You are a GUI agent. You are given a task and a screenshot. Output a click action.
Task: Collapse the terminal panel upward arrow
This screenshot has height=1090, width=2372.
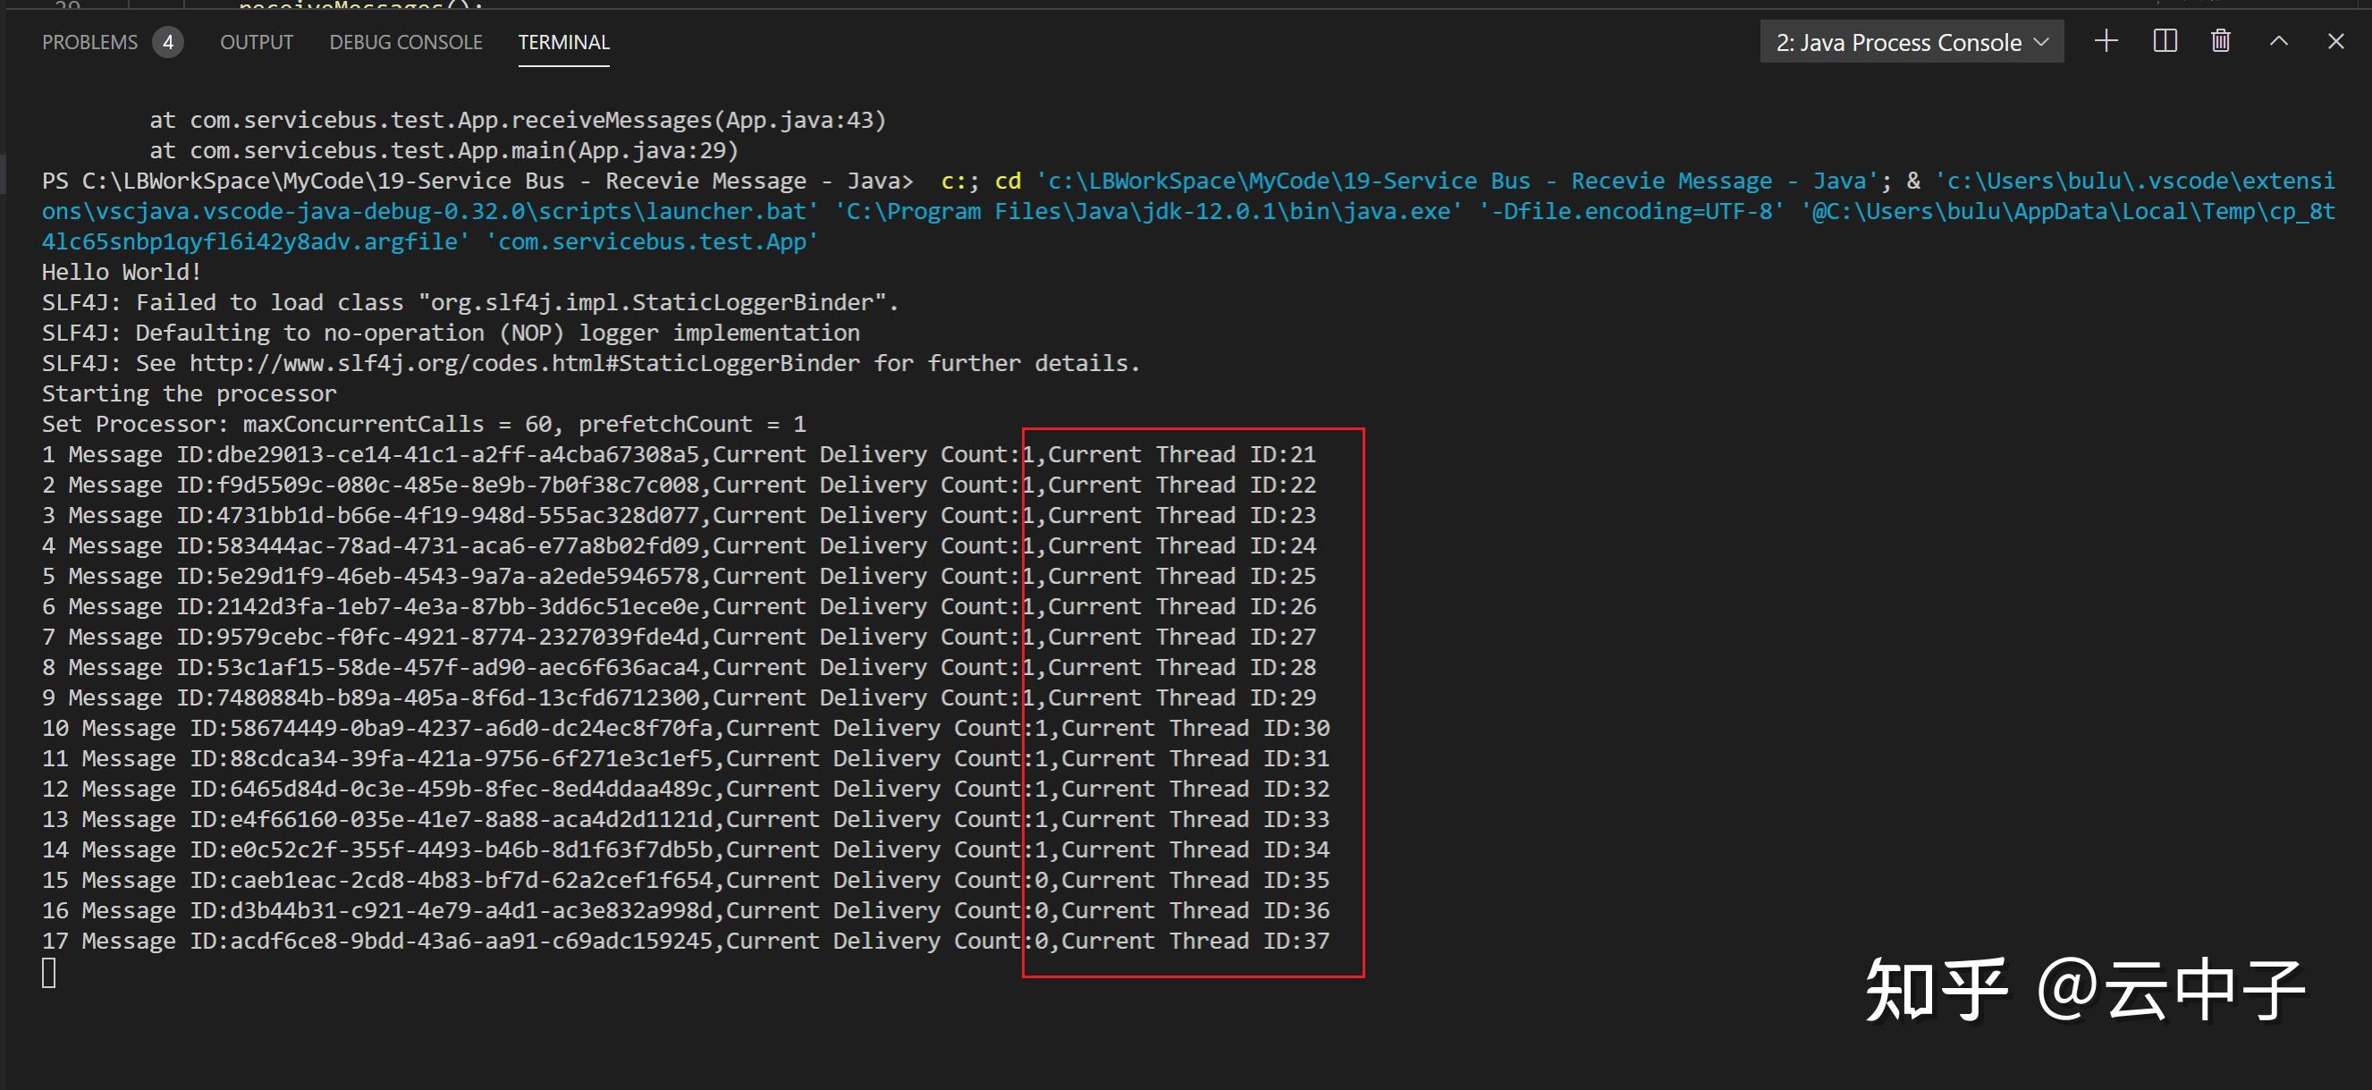(x=2277, y=40)
